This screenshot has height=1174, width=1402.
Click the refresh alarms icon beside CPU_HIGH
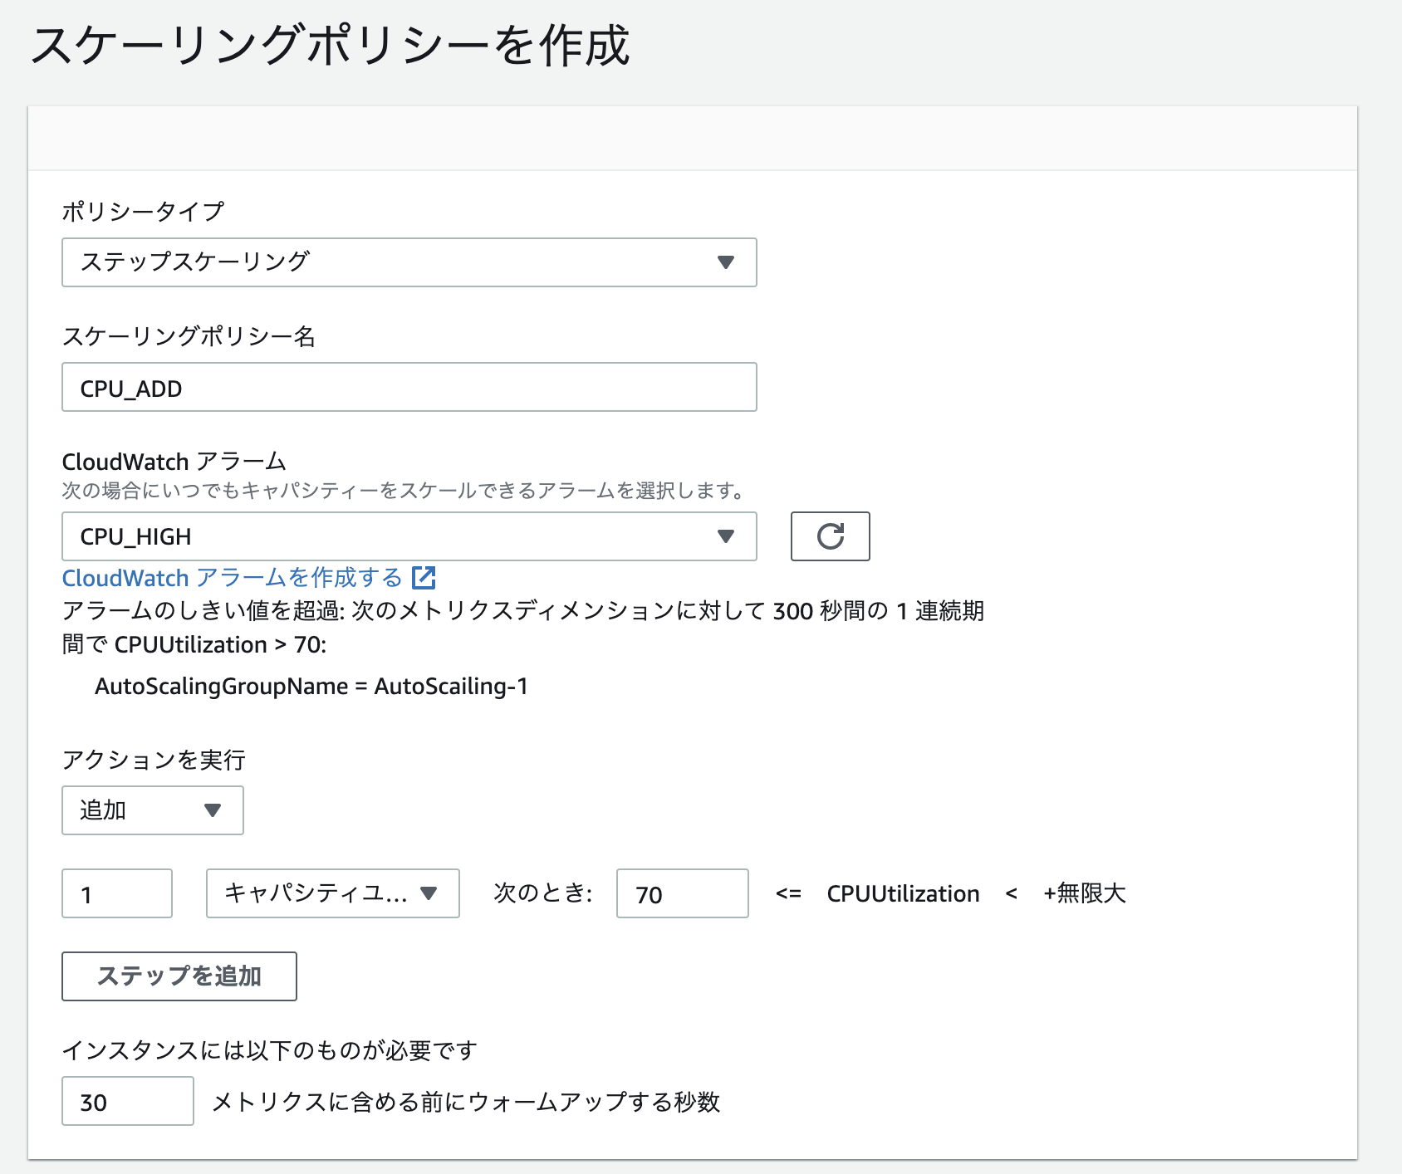coord(830,536)
